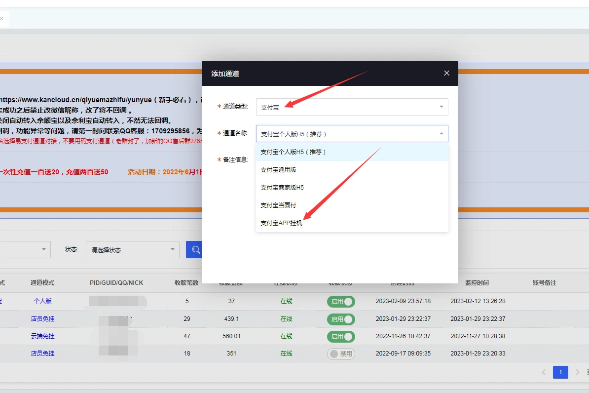Click the 云端免挂 link
The width and height of the screenshot is (589, 393).
pos(42,336)
